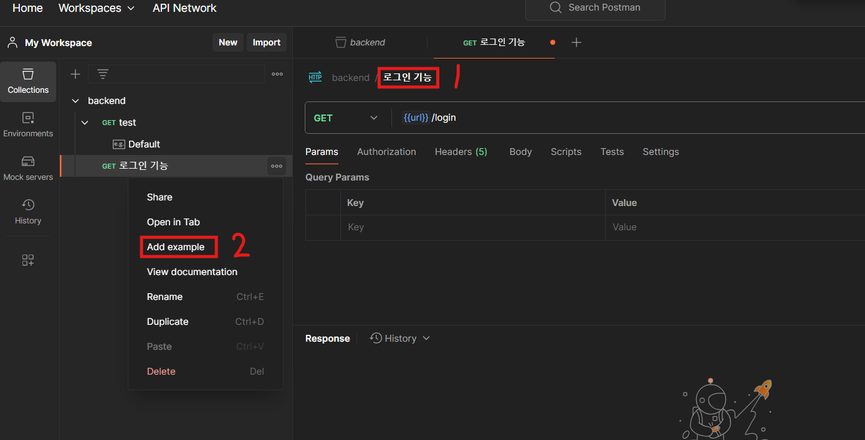Select the backend collection name in tree
The image size is (865, 440).
[107, 100]
